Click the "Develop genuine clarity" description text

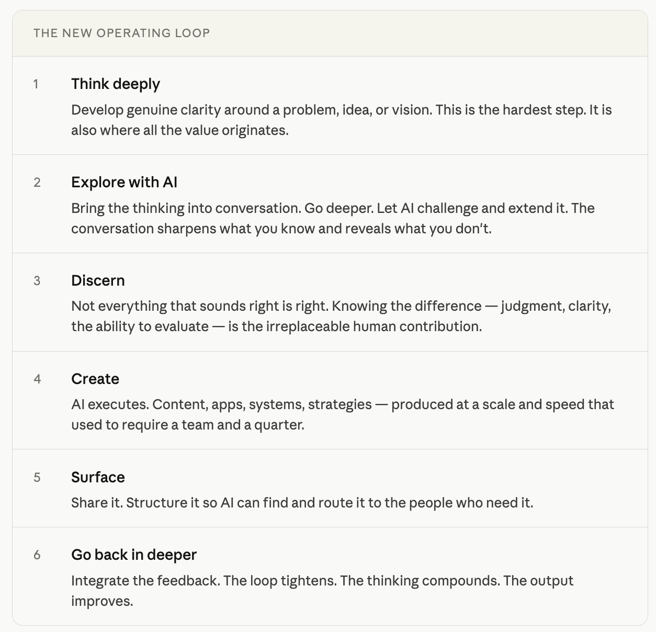tap(341, 110)
